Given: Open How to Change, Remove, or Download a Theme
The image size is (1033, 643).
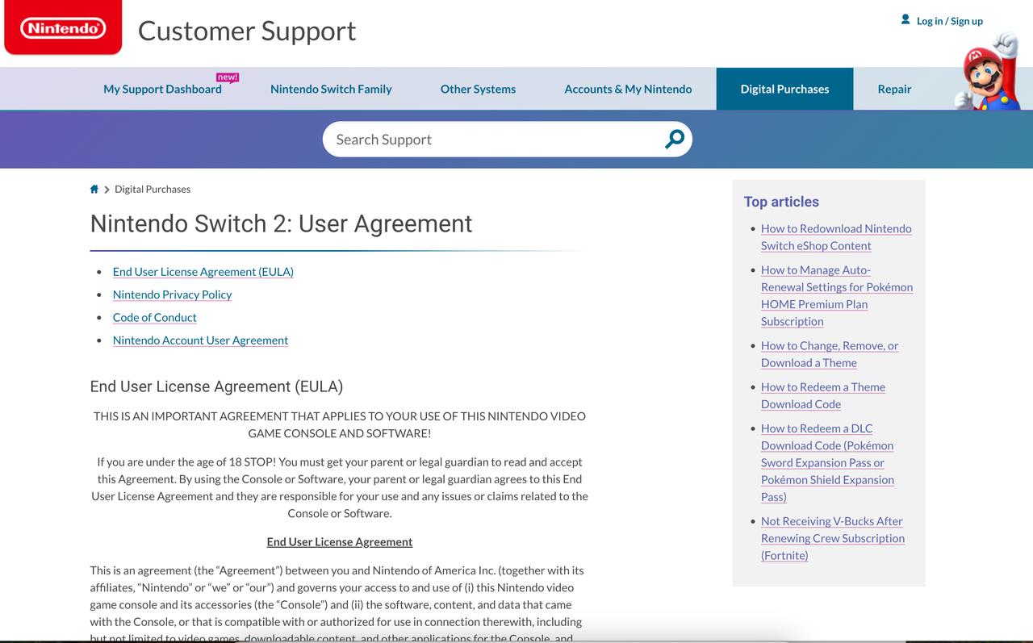Looking at the screenshot, I should point(830,354).
